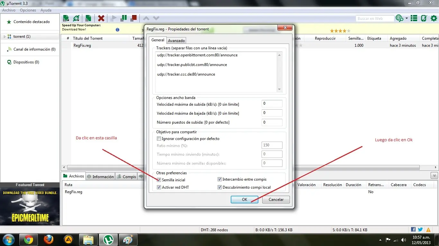Open the Opciones menu

coord(28,10)
